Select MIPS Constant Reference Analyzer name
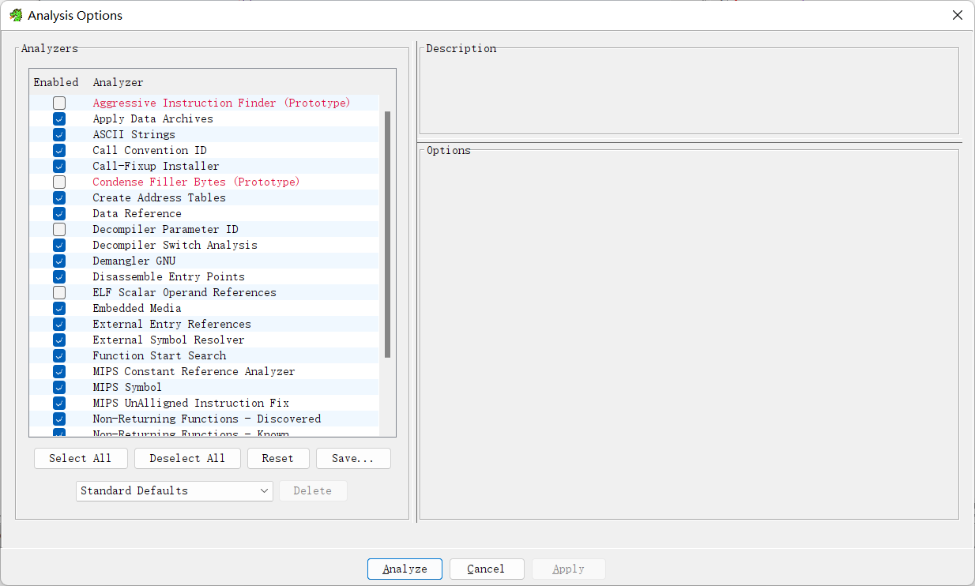This screenshot has width=975, height=586. (x=194, y=371)
